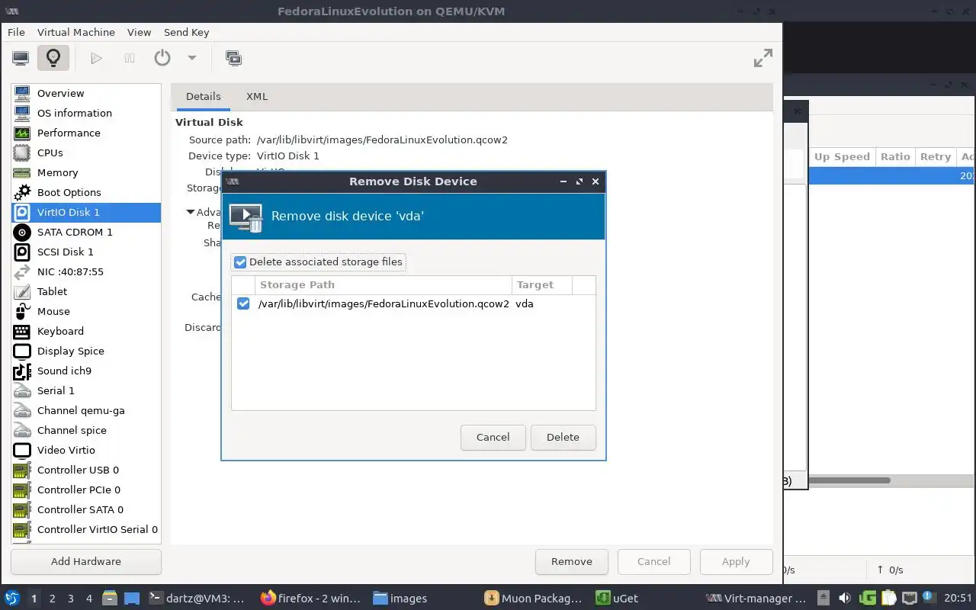The image size is (976, 610).
Task: Select SCSI Disk 1 in hardware list
Action: pyautogui.click(x=86, y=252)
